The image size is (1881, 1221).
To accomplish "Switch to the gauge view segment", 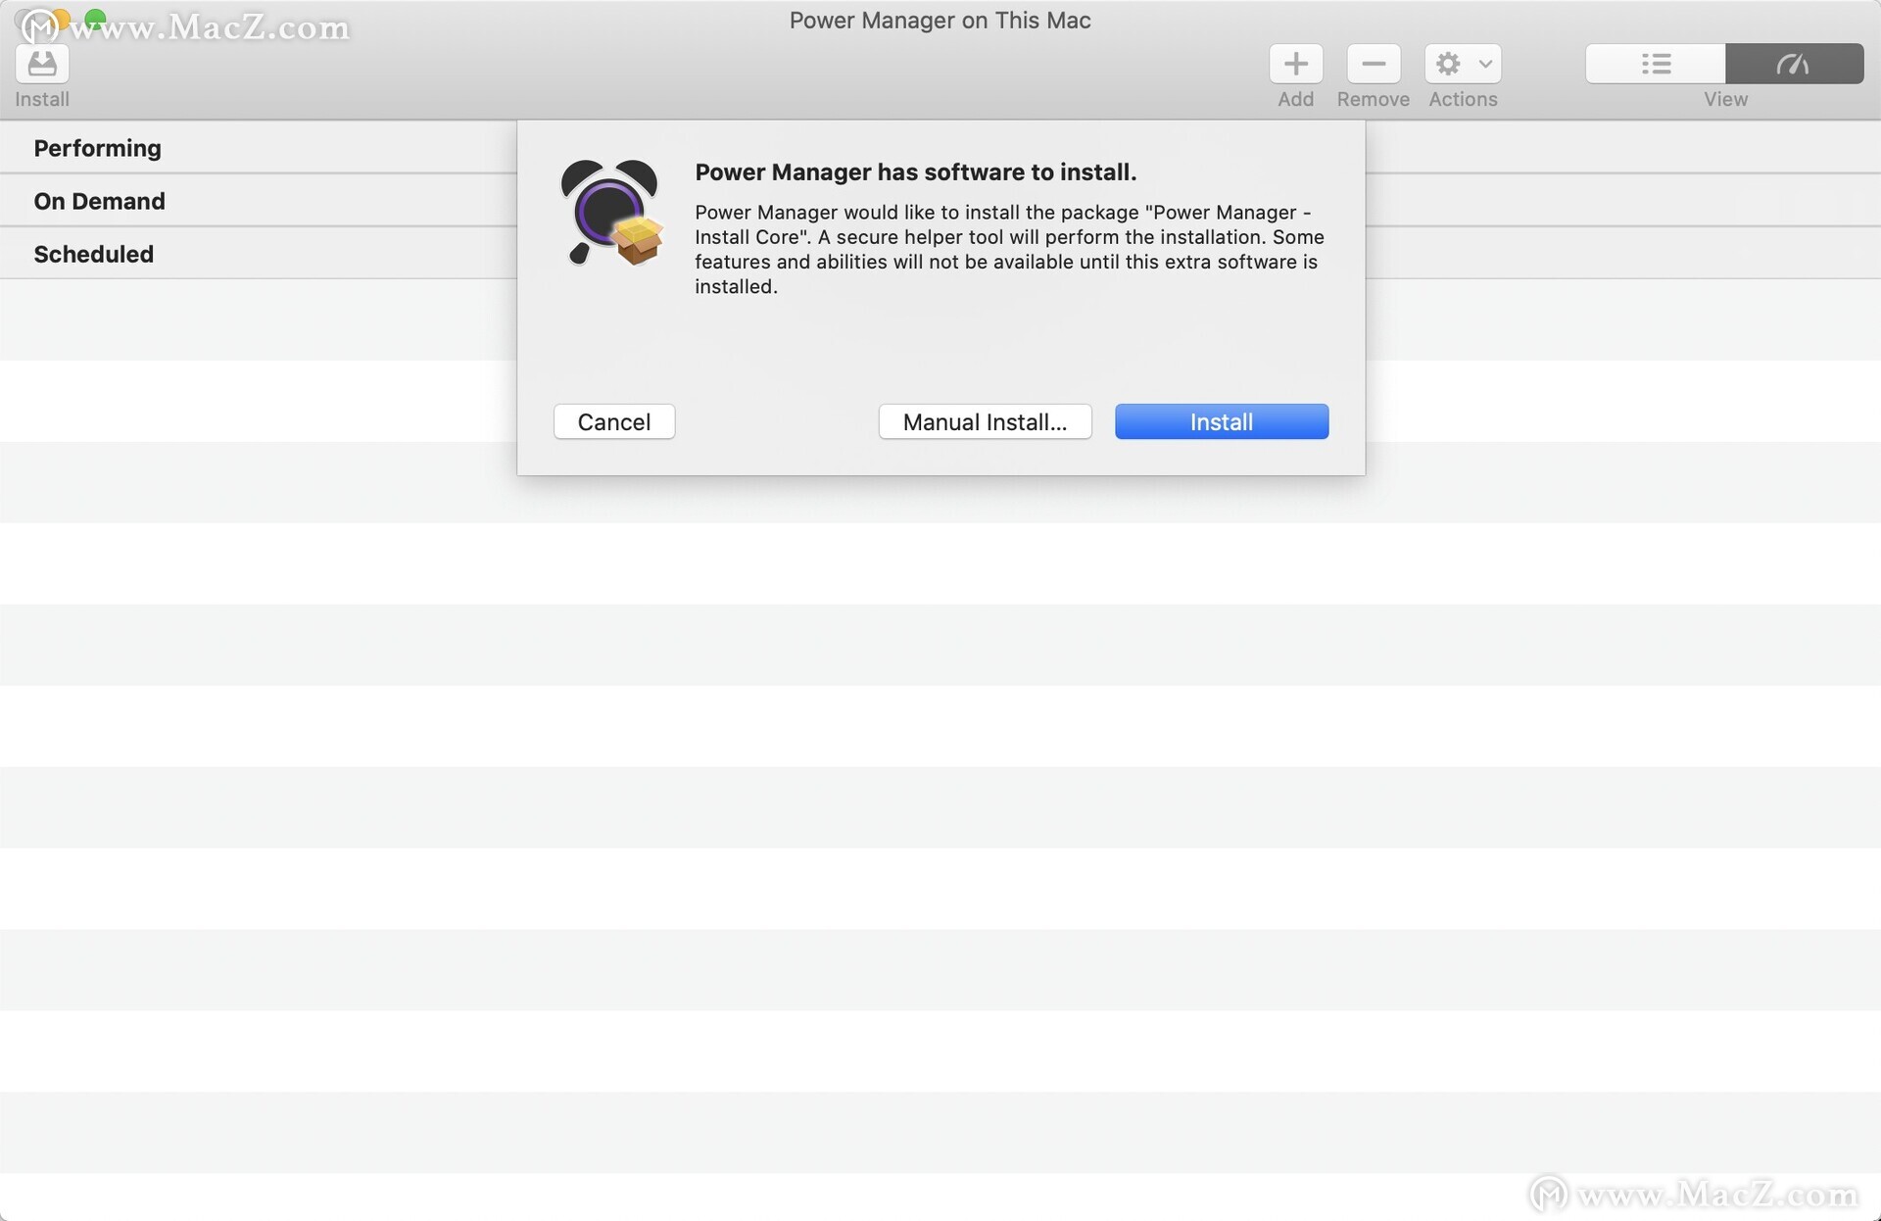I will point(1793,65).
